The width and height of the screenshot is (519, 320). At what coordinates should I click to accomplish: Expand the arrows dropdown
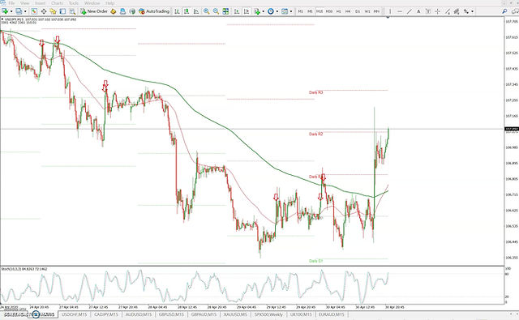point(472,11)
